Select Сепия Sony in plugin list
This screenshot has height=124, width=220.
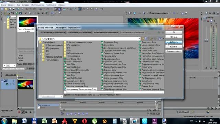tap(146, 81)
